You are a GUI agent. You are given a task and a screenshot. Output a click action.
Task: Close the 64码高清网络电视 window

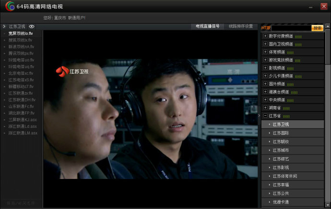[x=324, y=6]
